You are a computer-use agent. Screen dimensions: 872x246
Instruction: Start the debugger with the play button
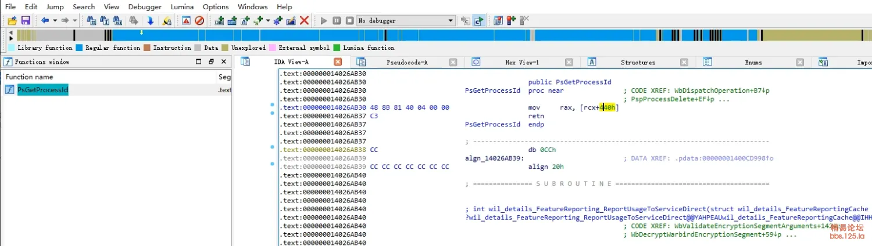pyautogui.click(x=324, y=21)
